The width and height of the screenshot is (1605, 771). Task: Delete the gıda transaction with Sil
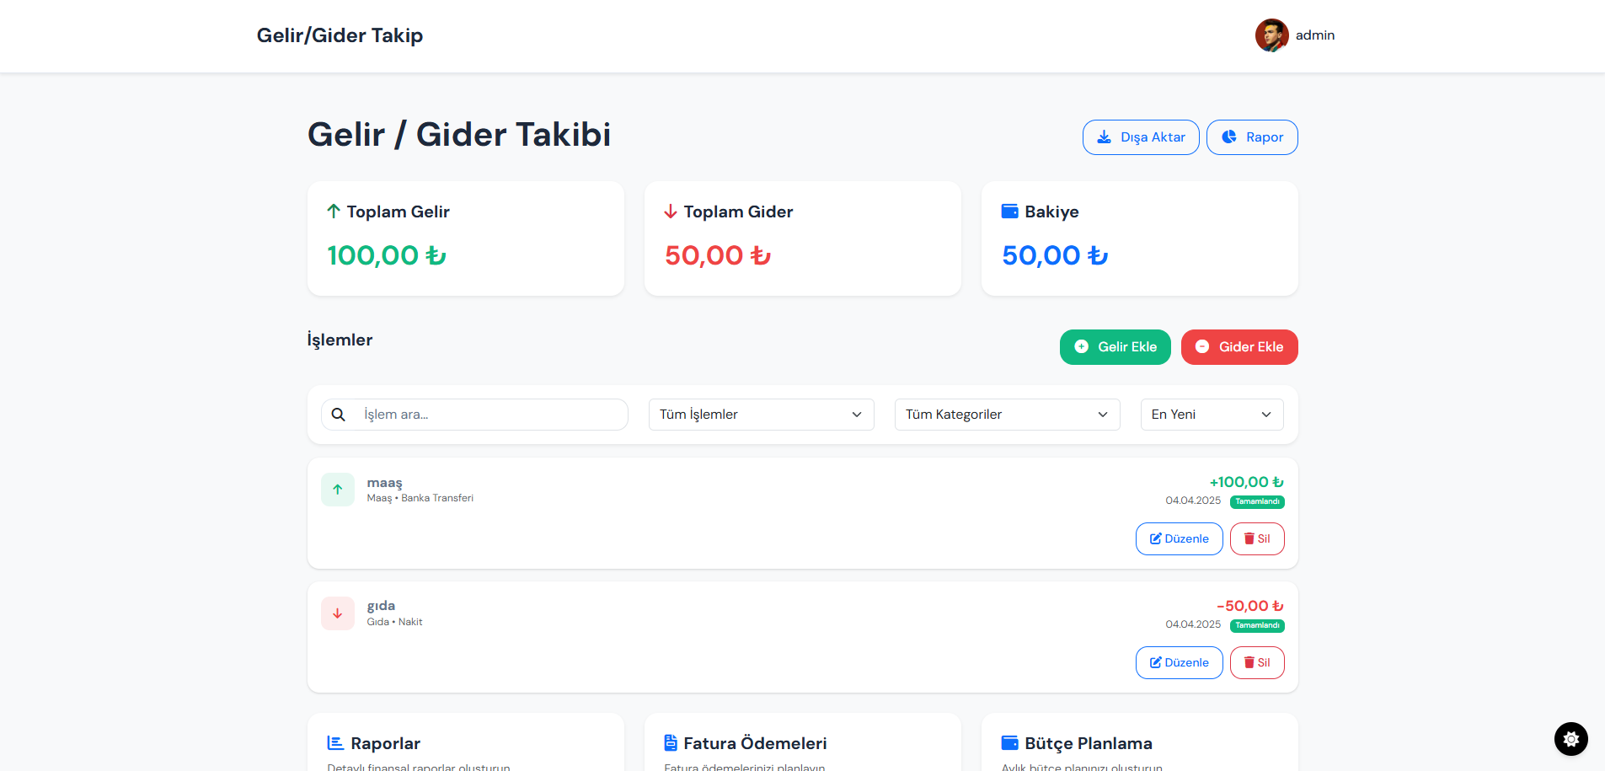[x=1257, y=663]
